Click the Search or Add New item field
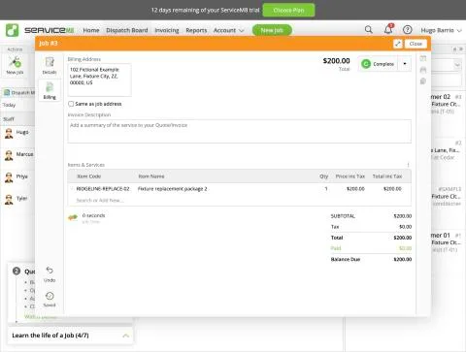 click(x=100, y=201)
